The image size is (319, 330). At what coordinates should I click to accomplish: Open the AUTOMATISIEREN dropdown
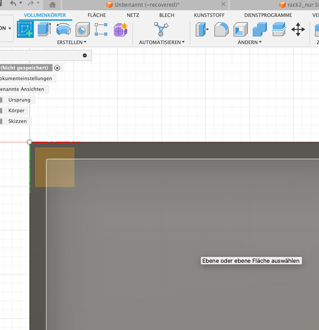point(162,42)
